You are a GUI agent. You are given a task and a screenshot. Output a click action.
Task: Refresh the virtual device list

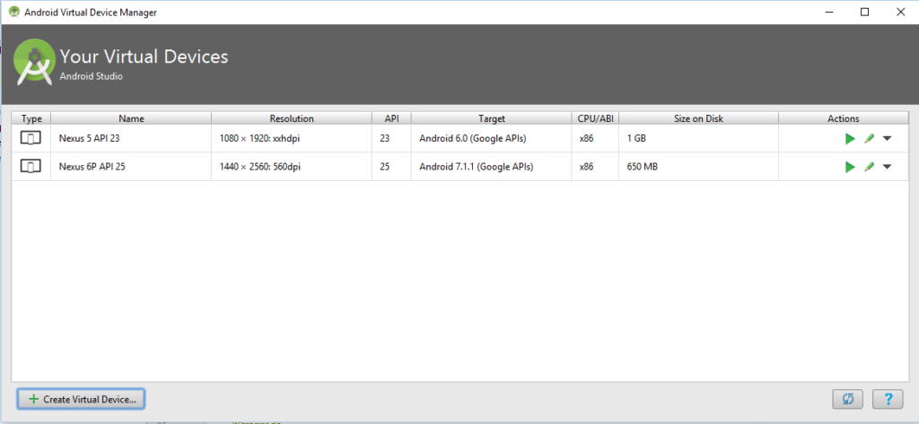coord(847,400)
